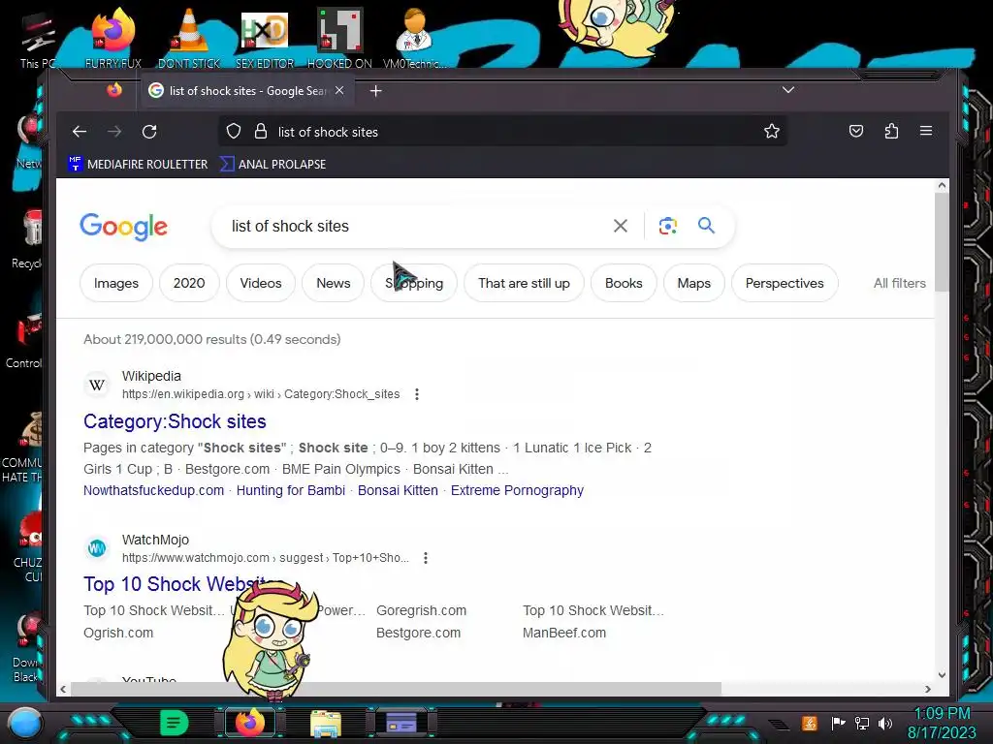993x744 pixels.
Task: Open Wikipedia result three-dot options menu
Action: tap(417, 394)
